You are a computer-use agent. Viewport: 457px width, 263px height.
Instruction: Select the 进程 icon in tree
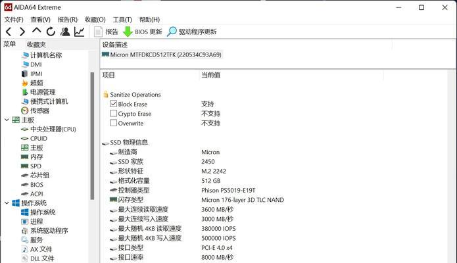click(25, 222)
